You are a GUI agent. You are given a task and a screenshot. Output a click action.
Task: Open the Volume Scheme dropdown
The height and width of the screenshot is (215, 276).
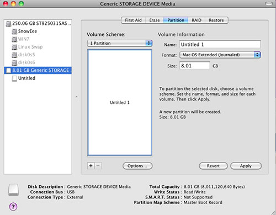coord(120,43)
